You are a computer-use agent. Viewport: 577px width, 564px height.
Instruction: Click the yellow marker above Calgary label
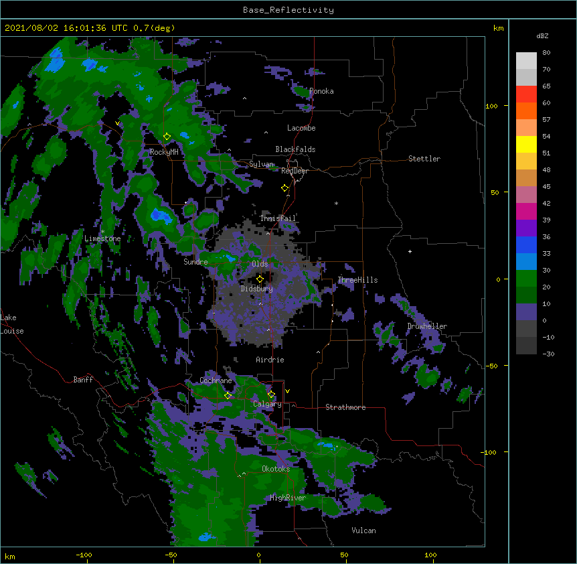[271, 395]
